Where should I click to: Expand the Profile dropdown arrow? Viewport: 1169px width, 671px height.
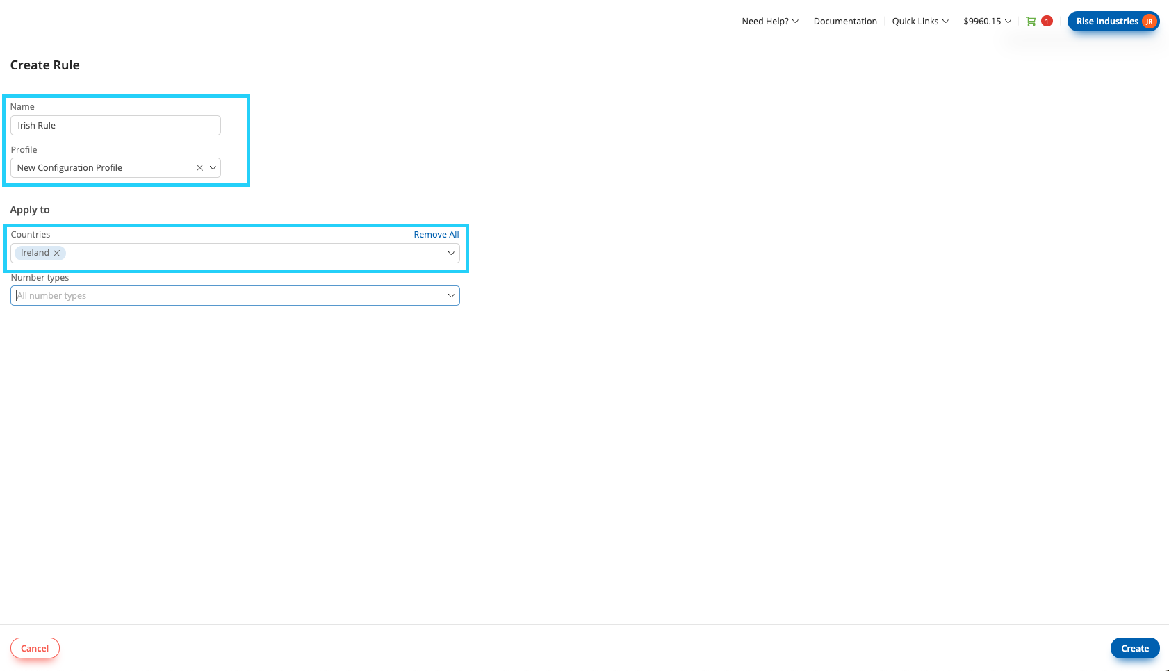tap(213, 168)
